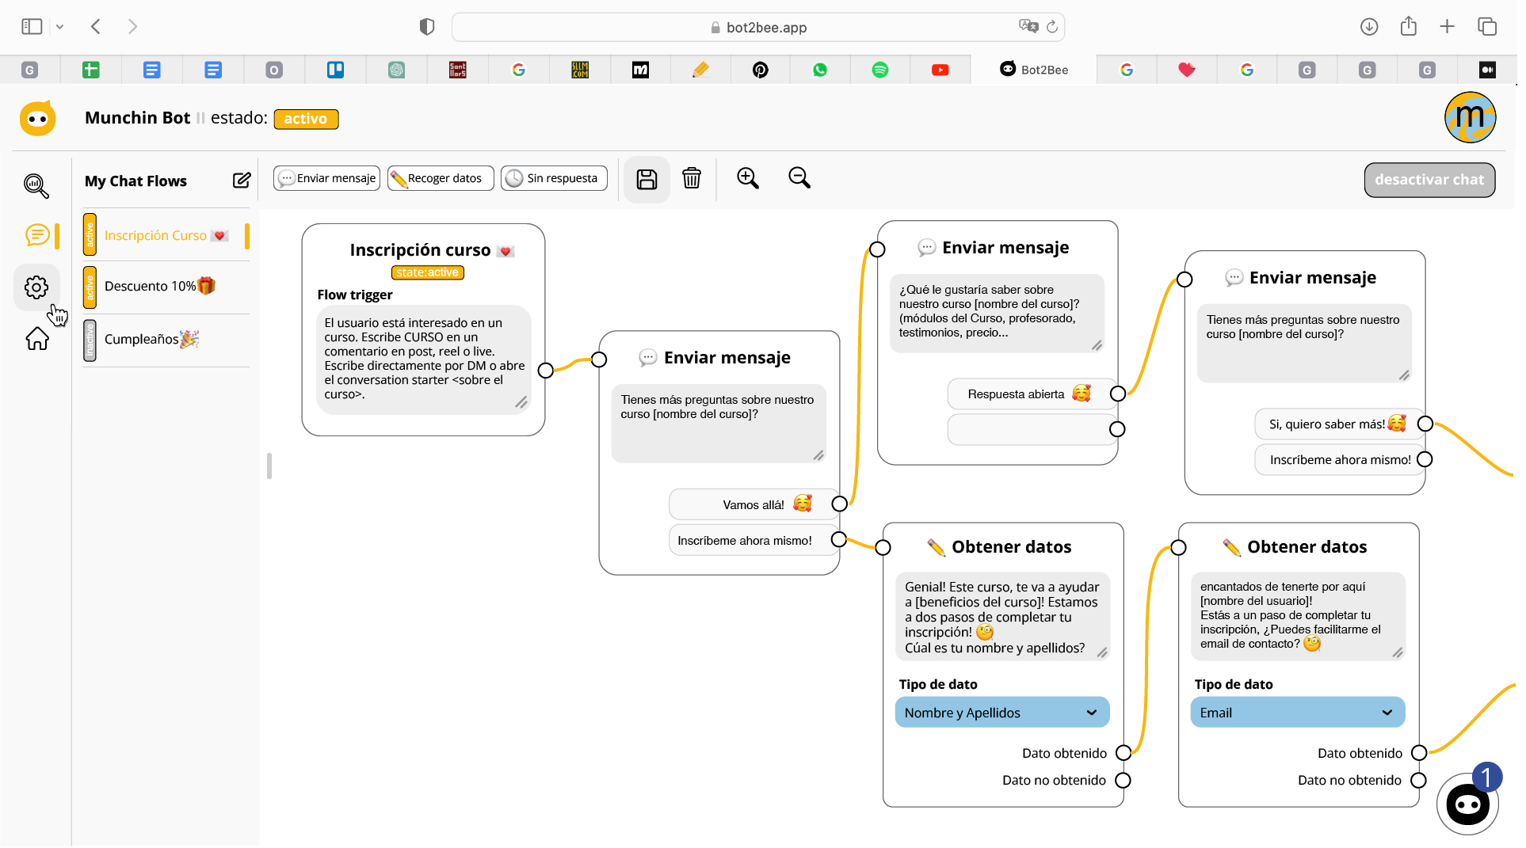This screenshot has width=1526, height=848.
Task: Toggle active badge on Inscripción Curso flow
Action: (90, 235)
